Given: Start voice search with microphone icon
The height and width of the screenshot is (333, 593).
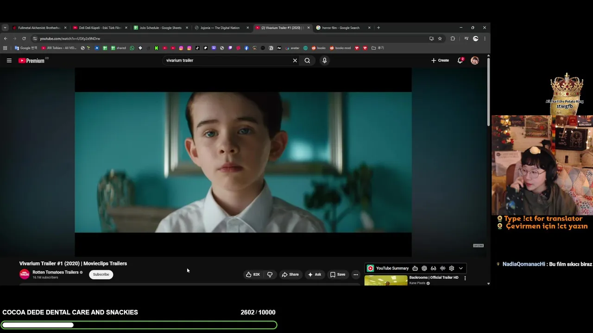Looking at the screenshot, I should [x=324, y=60].
